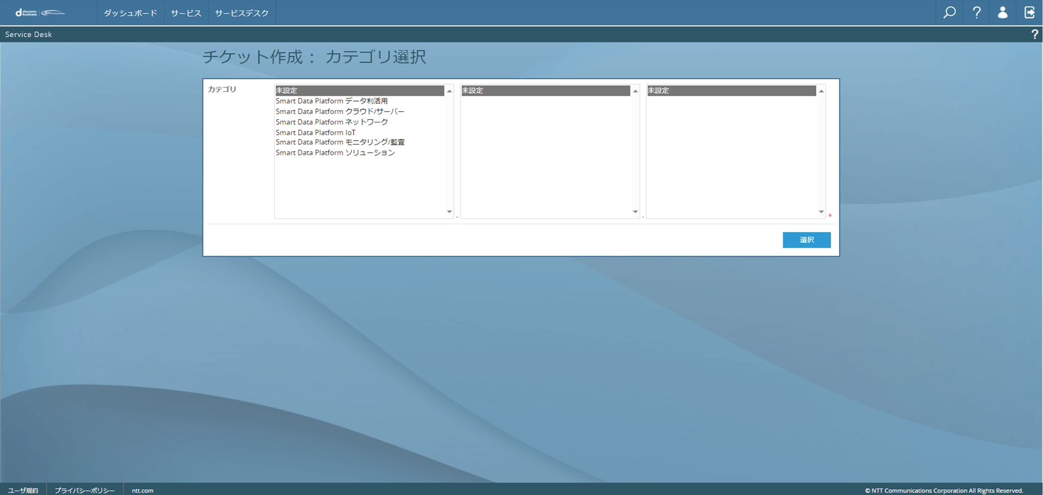Click first list scroll down arrow
The image size is (1043, 495).
(449, 212)
